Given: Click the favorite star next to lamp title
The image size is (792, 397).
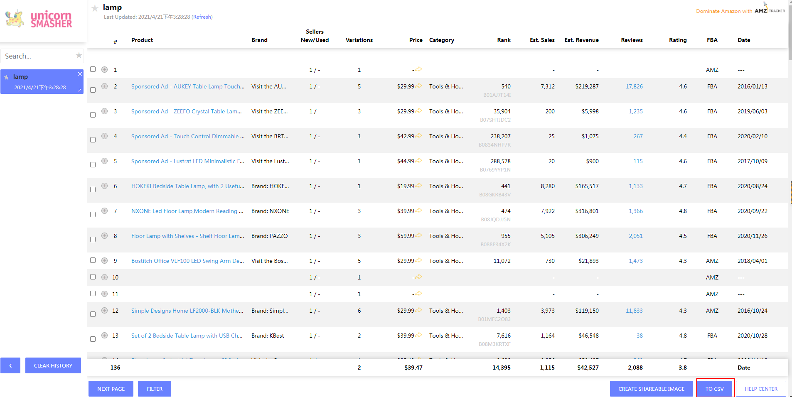Looking at the screenshot, I should point(95,8).
